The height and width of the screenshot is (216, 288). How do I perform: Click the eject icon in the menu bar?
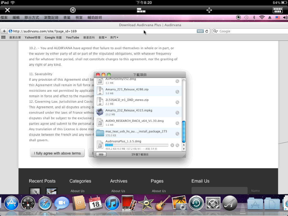(270, 18)
